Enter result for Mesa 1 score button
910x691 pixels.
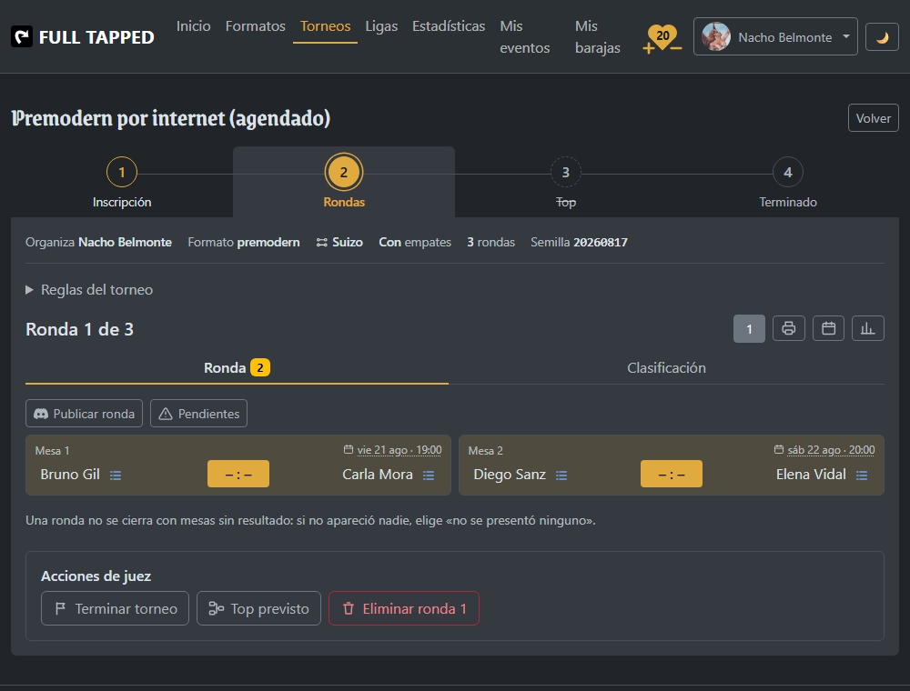point(238,475)
